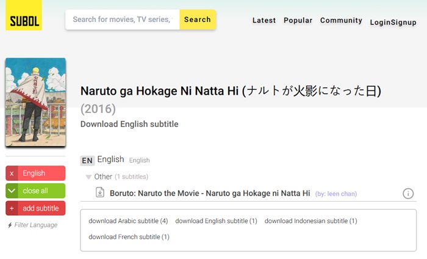The width and height of the screenshot is (427, 259).
Task: Click the (2016) year text
Action: coord(98,109)
